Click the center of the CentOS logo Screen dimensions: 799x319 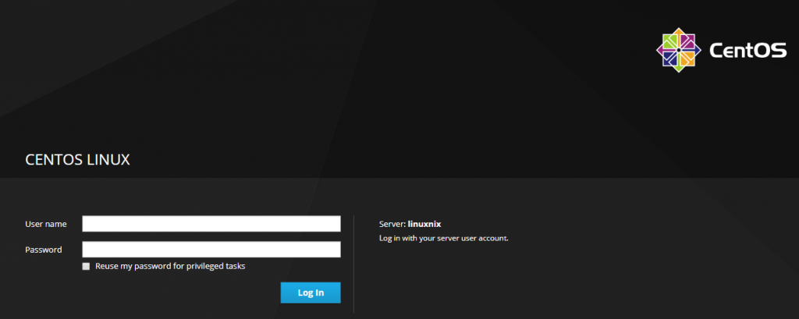(678, 51)
